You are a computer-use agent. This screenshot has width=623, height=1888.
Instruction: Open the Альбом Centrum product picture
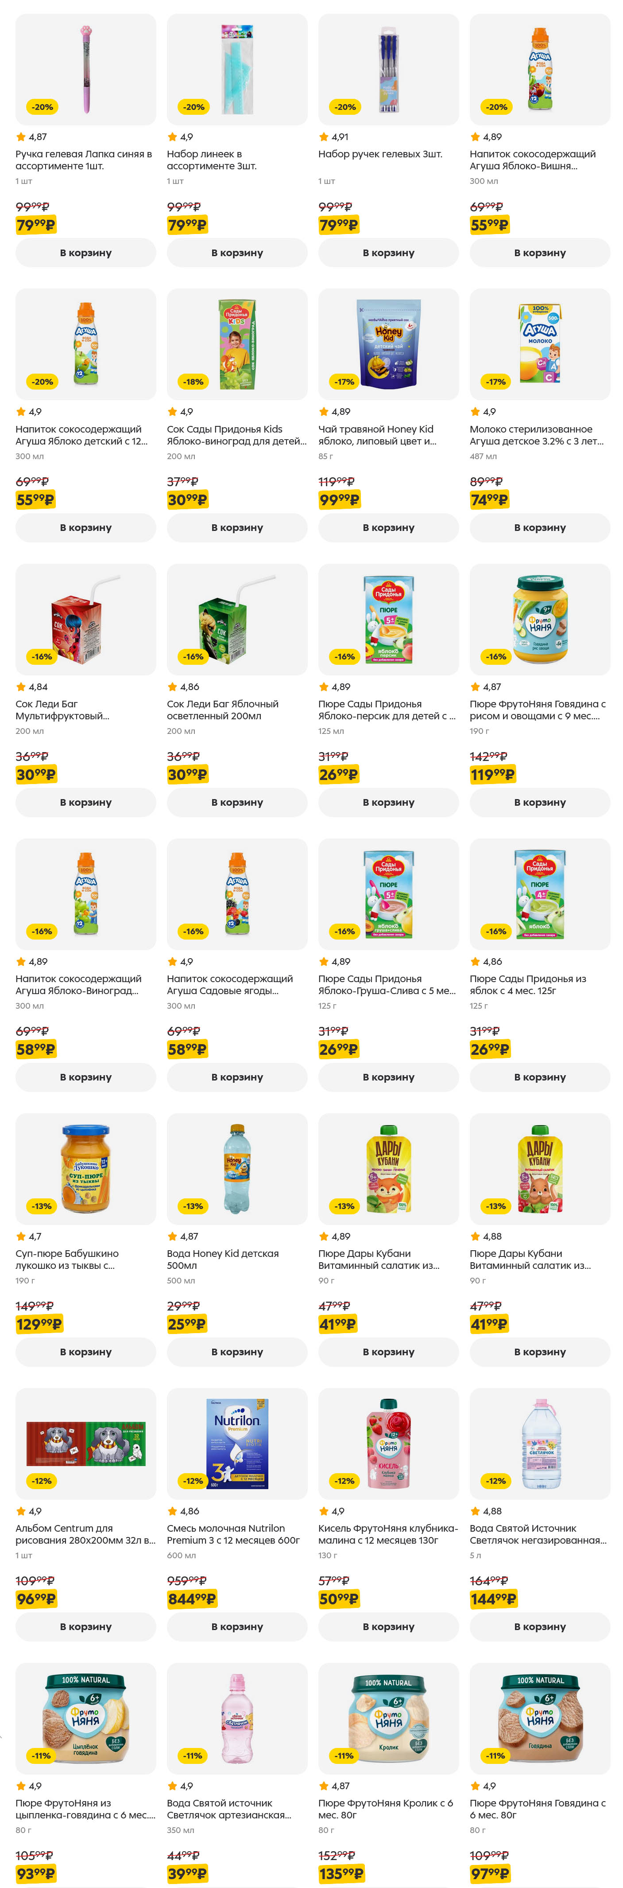coord(85,1443)
